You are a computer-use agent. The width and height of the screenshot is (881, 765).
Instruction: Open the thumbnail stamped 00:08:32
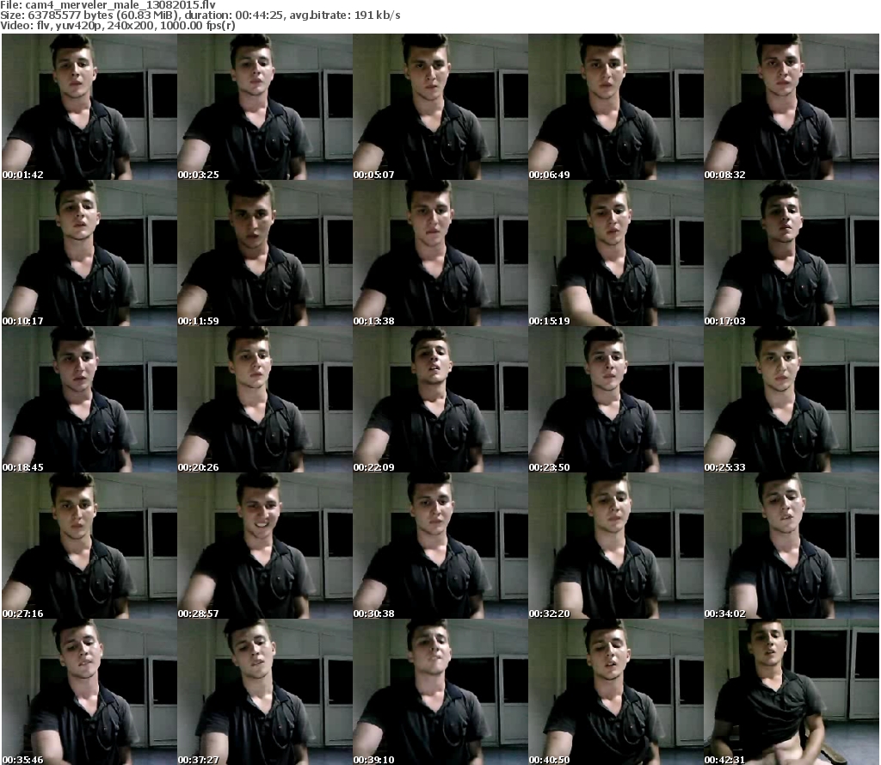[792, 107]
